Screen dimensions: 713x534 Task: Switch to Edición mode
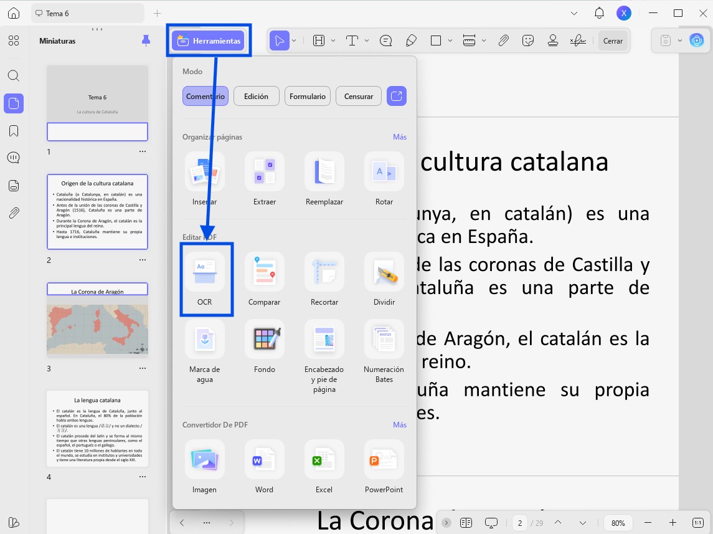pos(257,97)
